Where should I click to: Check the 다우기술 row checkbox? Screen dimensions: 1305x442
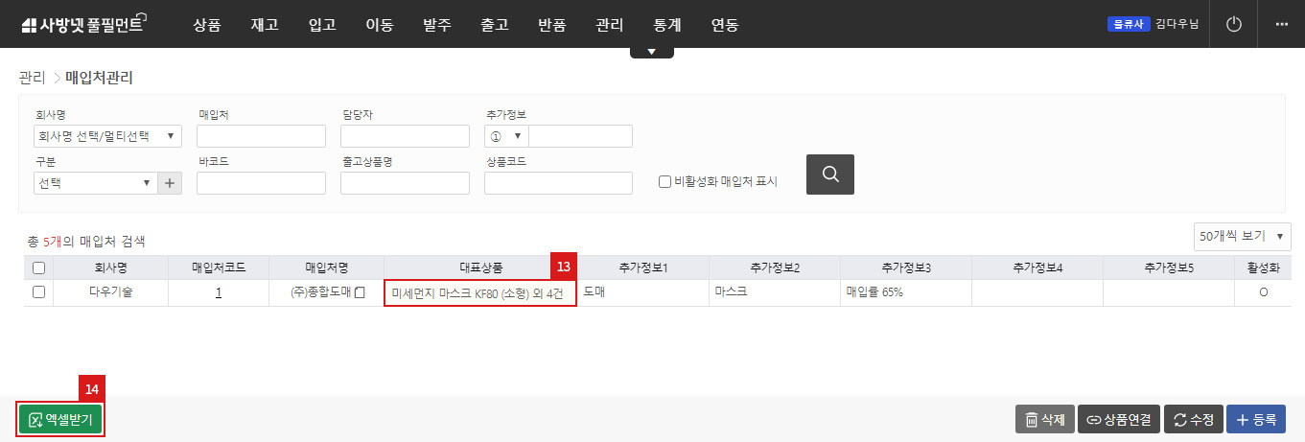pyautogui.click(x=39, y=293)
